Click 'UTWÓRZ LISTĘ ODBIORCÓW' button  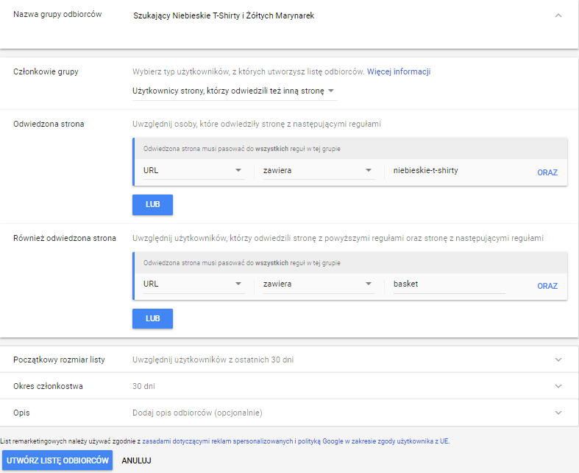point(57,460)
